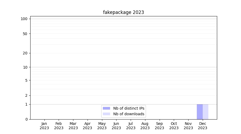This screenshot has height=134, width=241.
Task: Select the 50 y-axis tick label
Action: click(25, 34)
